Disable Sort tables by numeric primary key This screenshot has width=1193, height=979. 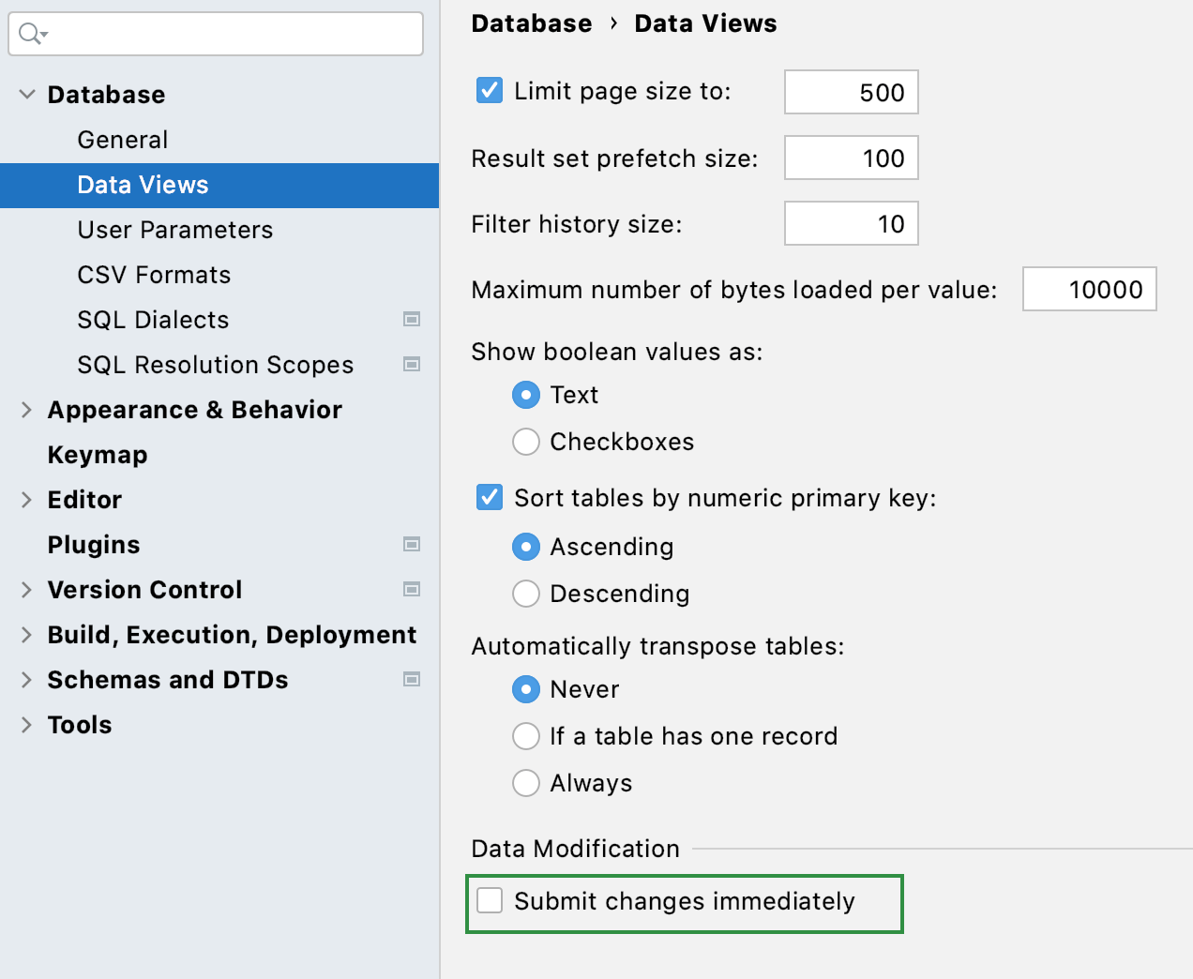[x=490, y=498]
